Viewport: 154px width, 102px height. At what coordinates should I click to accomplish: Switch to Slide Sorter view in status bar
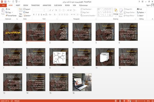(120, 101)
